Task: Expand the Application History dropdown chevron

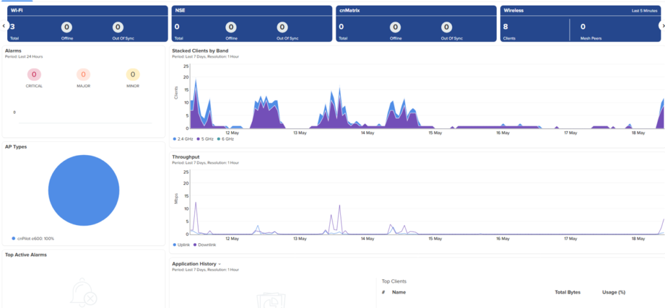Action: tap(220, 264)
